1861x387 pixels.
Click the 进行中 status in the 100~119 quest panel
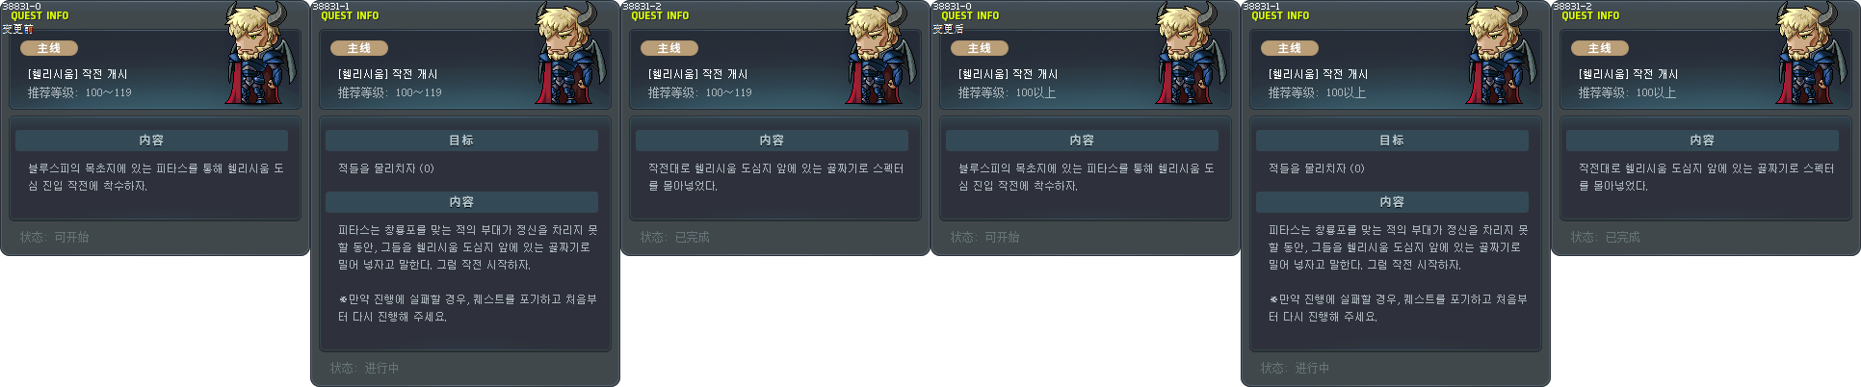[381, 368]
